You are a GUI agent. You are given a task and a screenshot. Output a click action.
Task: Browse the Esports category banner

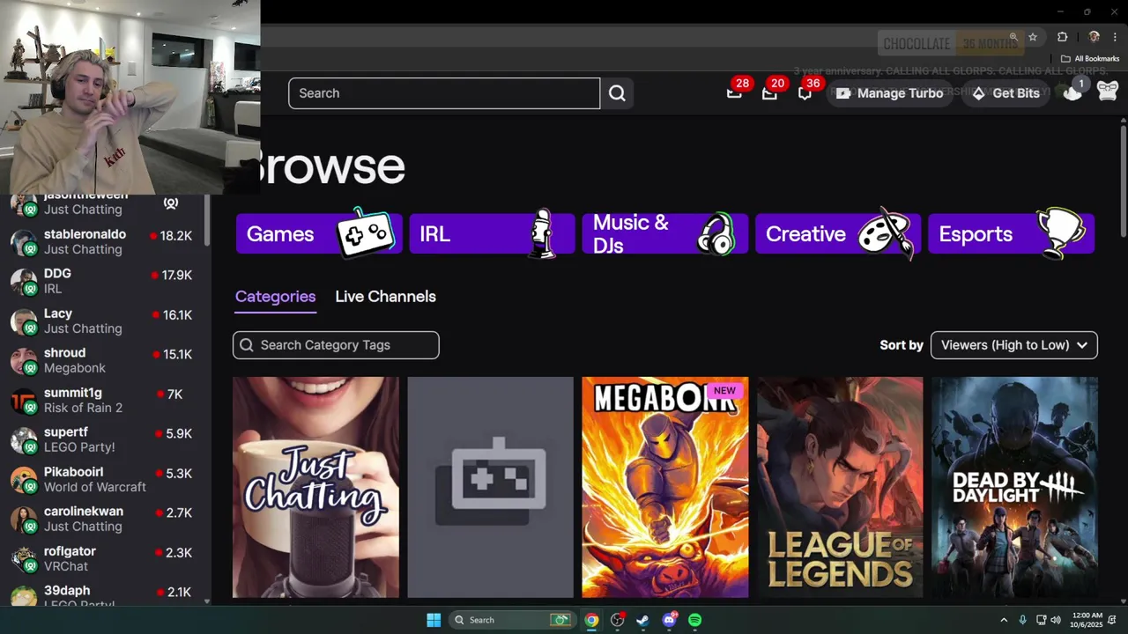[x=1011, y=233]
